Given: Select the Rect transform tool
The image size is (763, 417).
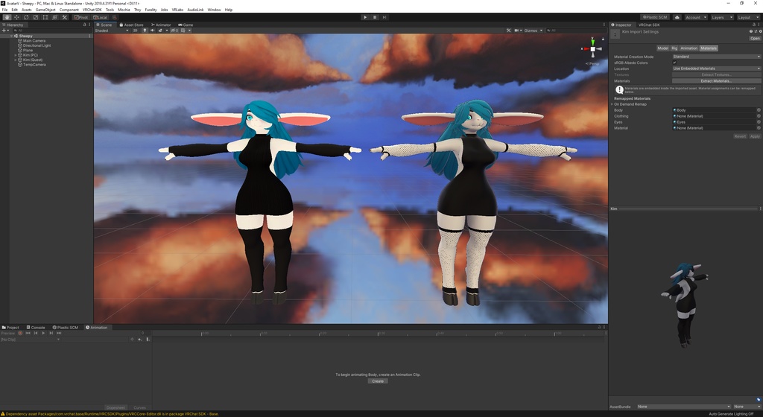Looking at the screenshot, I should click(x=45, y=17).
